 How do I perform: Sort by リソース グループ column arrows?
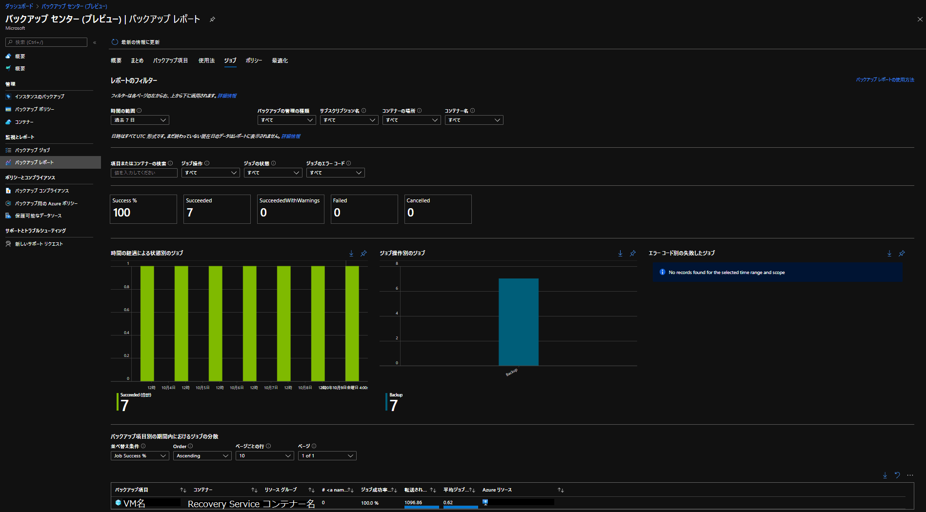click(311, 490)
